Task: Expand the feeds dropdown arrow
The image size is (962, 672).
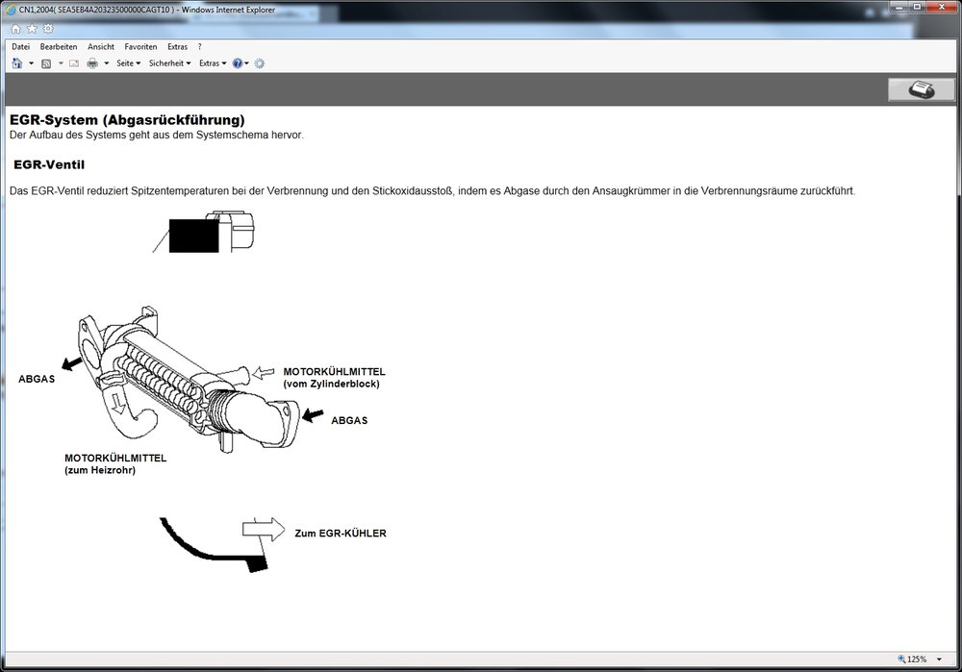Action: click(61, 63)
